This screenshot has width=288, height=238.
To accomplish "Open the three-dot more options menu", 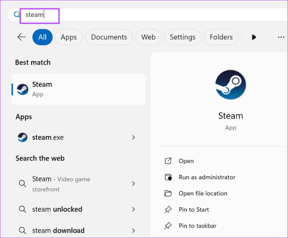I will (x=281, y=37).
